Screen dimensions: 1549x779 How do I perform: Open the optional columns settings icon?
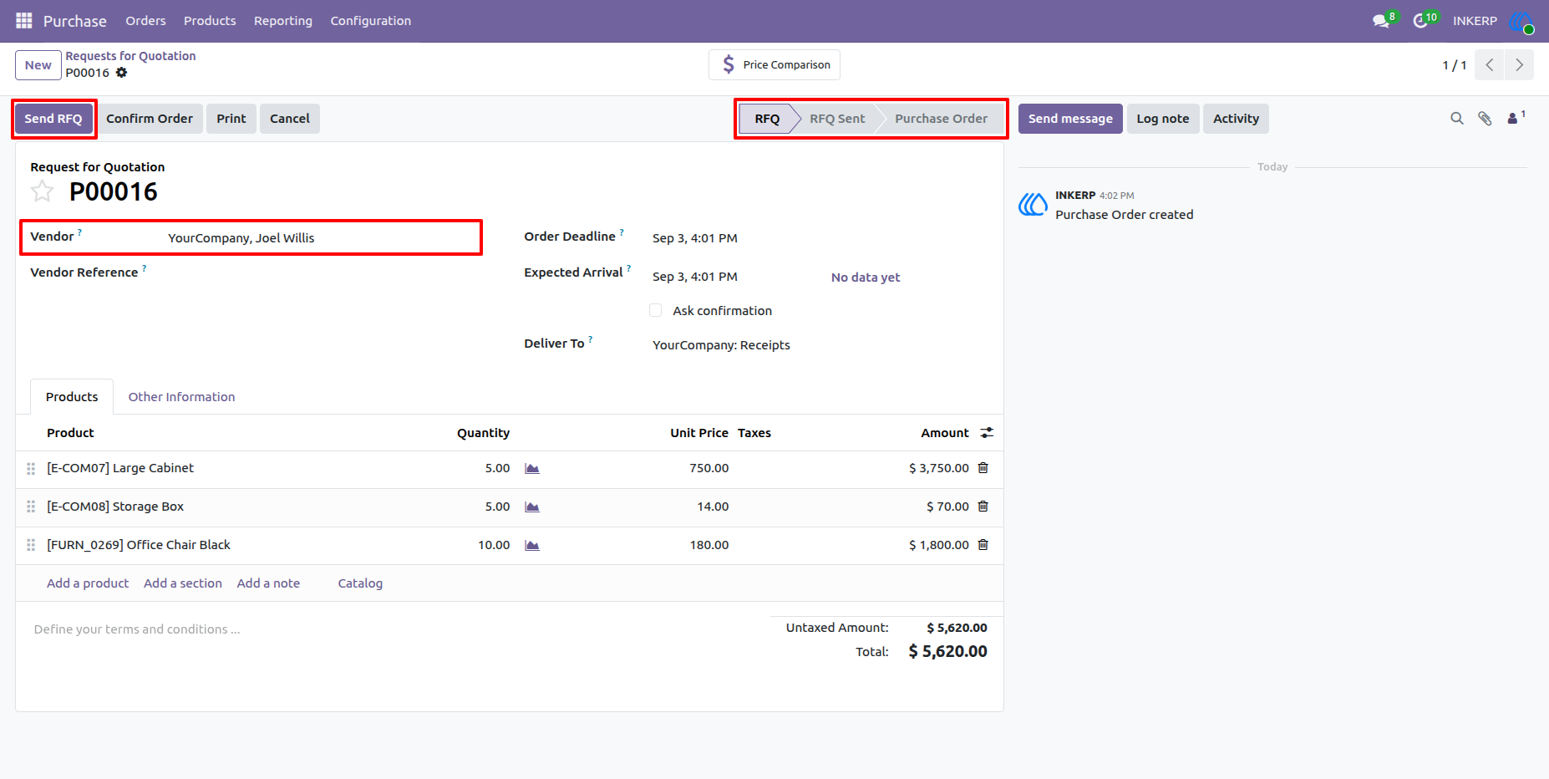click(987, 433)
